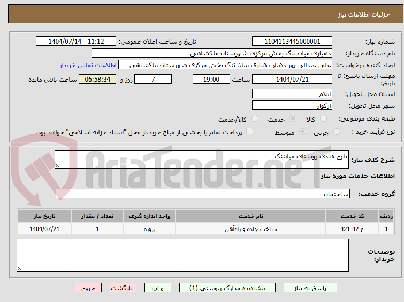Click the طبقه بندی موضوعی label
Viewport: 404px width, 302px height.
point(367,118)
